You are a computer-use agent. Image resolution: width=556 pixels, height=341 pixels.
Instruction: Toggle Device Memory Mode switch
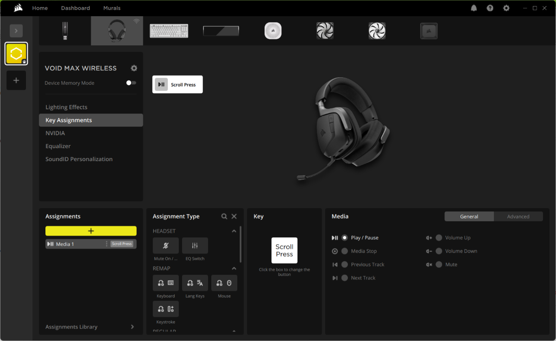132,83
